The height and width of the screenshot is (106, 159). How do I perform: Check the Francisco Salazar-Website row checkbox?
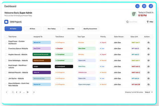coord(6,48)
